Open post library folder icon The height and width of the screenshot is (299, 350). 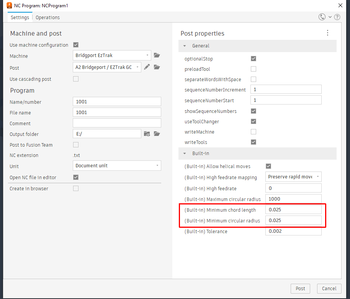point(157,67)
